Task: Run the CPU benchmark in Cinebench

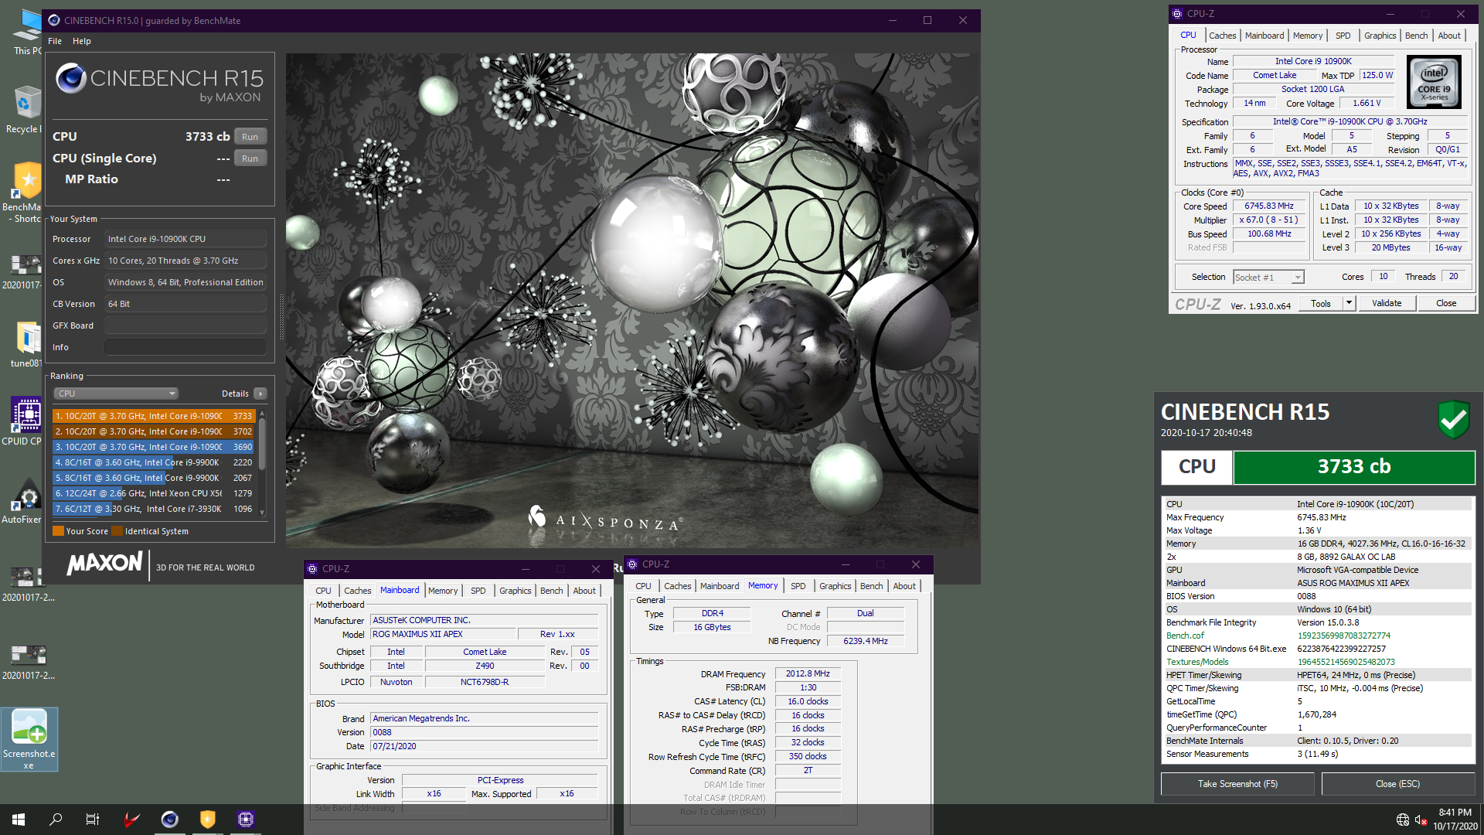Action: 250,137
